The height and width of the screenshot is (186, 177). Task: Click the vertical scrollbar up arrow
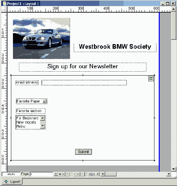pos(174,9)
